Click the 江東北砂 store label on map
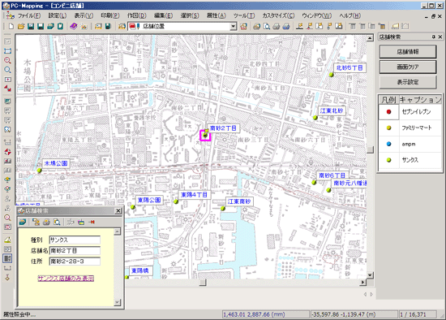The image size is (446, 320). click(332, 110)
